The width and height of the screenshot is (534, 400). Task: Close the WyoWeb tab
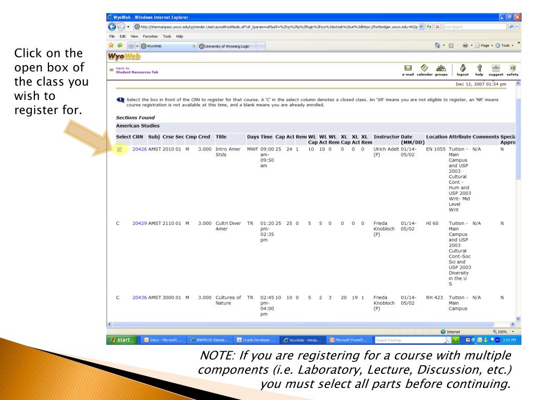(x=194, y=46)
